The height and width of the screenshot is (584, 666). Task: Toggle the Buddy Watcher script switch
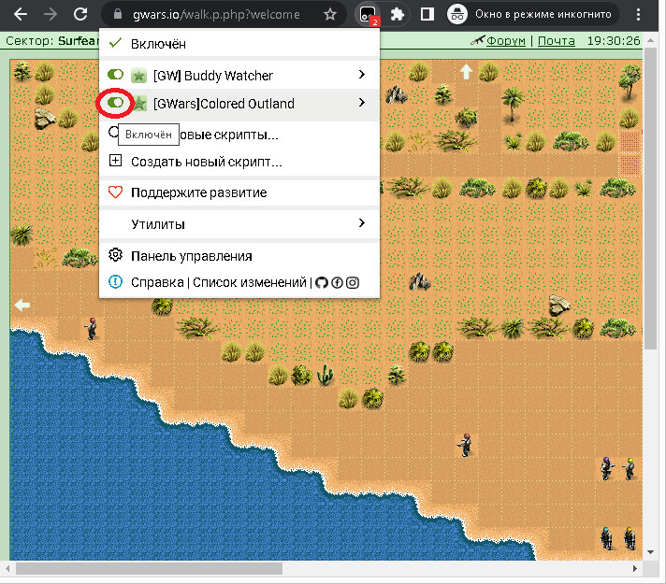115,75
